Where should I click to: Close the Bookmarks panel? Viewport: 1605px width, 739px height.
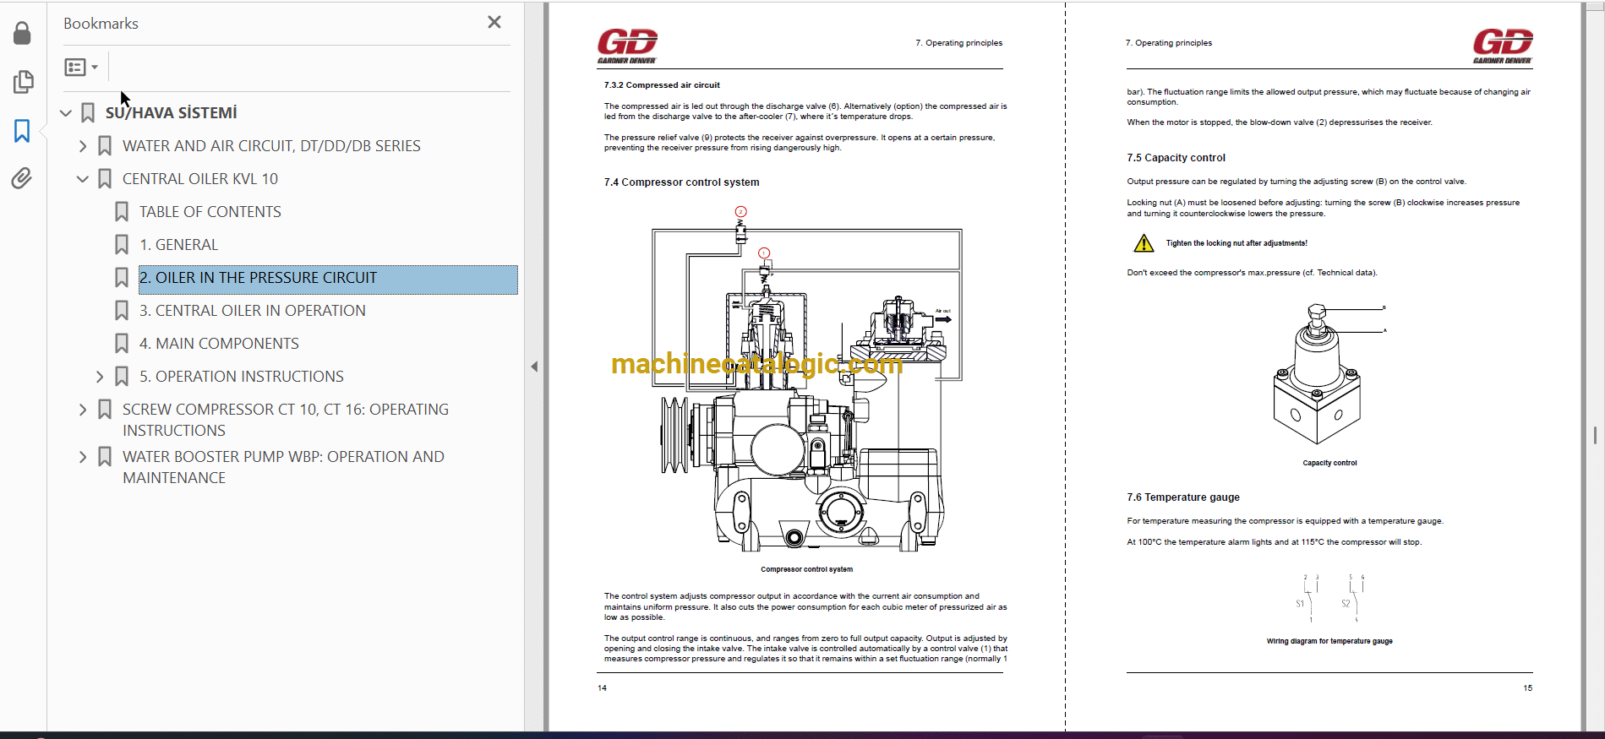pyautogui.click(x=494, y=23)
